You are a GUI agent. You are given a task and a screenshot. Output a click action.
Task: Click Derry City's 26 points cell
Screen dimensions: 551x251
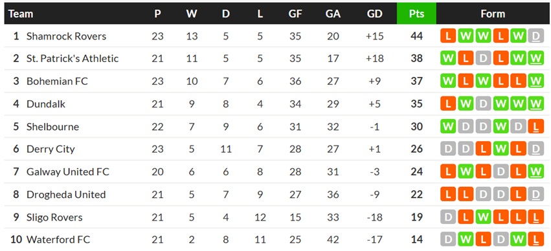coord(417,149)
